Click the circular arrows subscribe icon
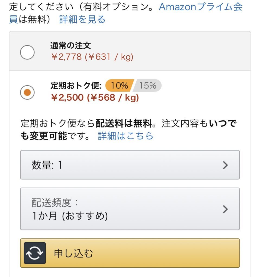Image resolution: width=260 pixels, height=277 pixels. click(x=35, y=253)
